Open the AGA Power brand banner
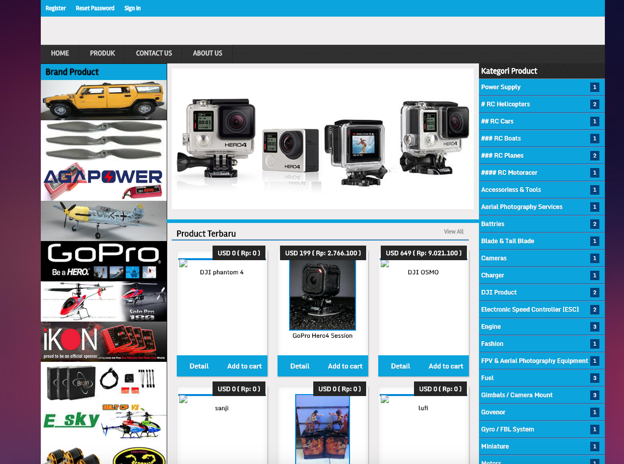624x464 pixels. pyautogui.click(x=104, y=180)
